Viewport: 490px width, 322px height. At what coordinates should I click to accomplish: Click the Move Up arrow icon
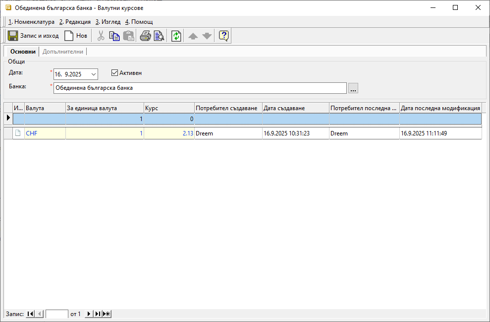click(x=193, y=36)
